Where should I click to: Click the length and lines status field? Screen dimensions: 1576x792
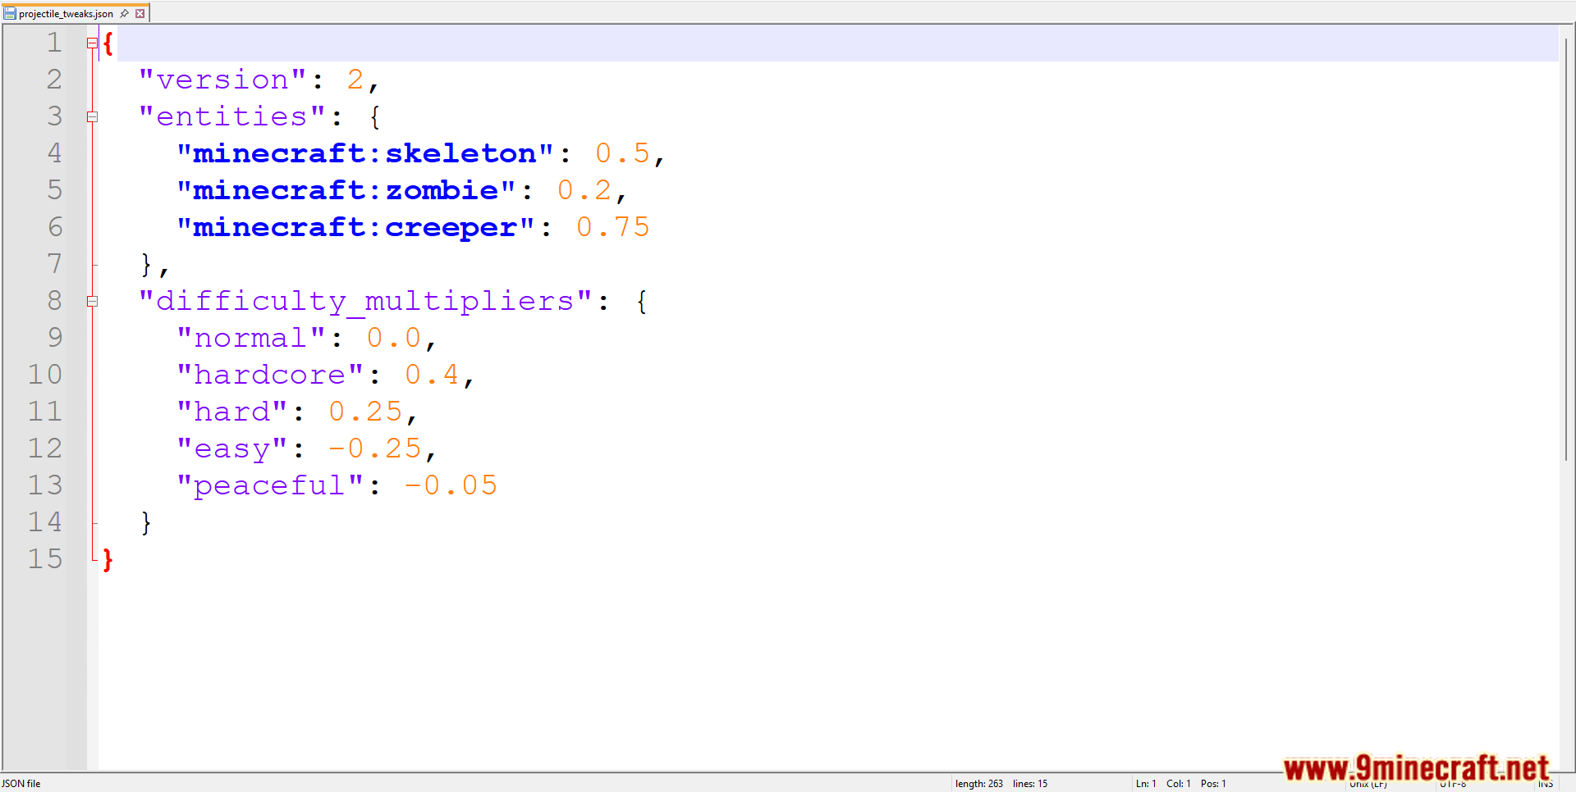(x=1001, y=784)
